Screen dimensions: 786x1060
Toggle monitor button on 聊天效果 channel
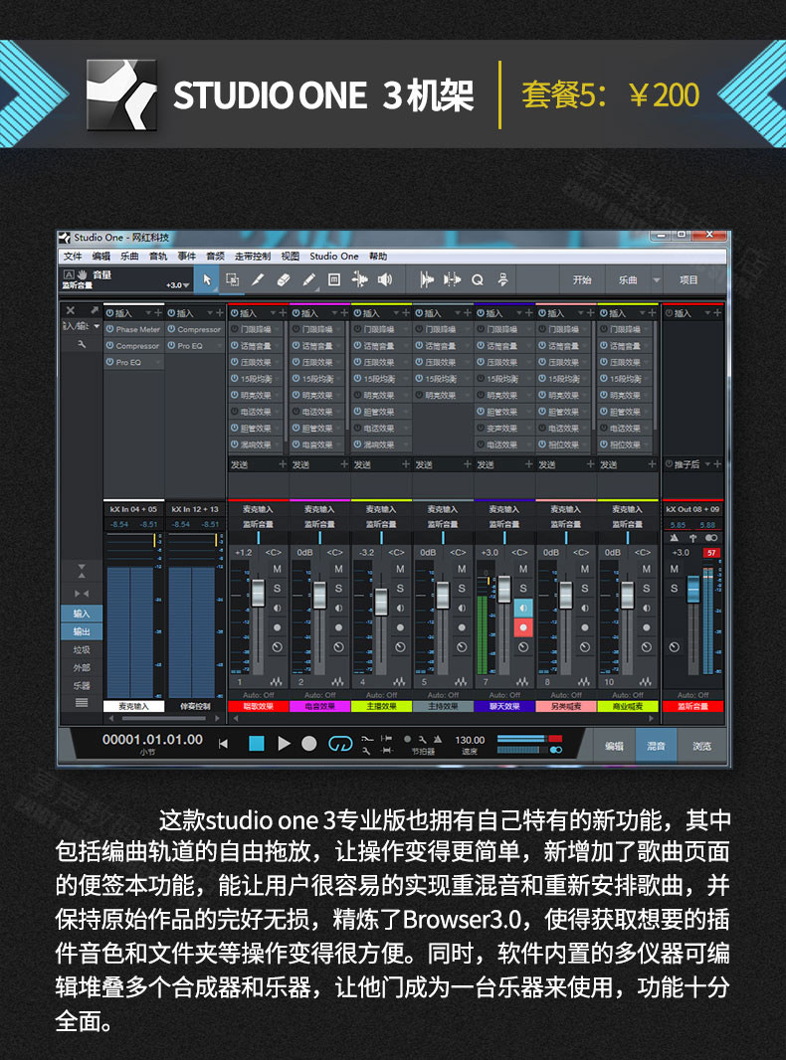523,608
